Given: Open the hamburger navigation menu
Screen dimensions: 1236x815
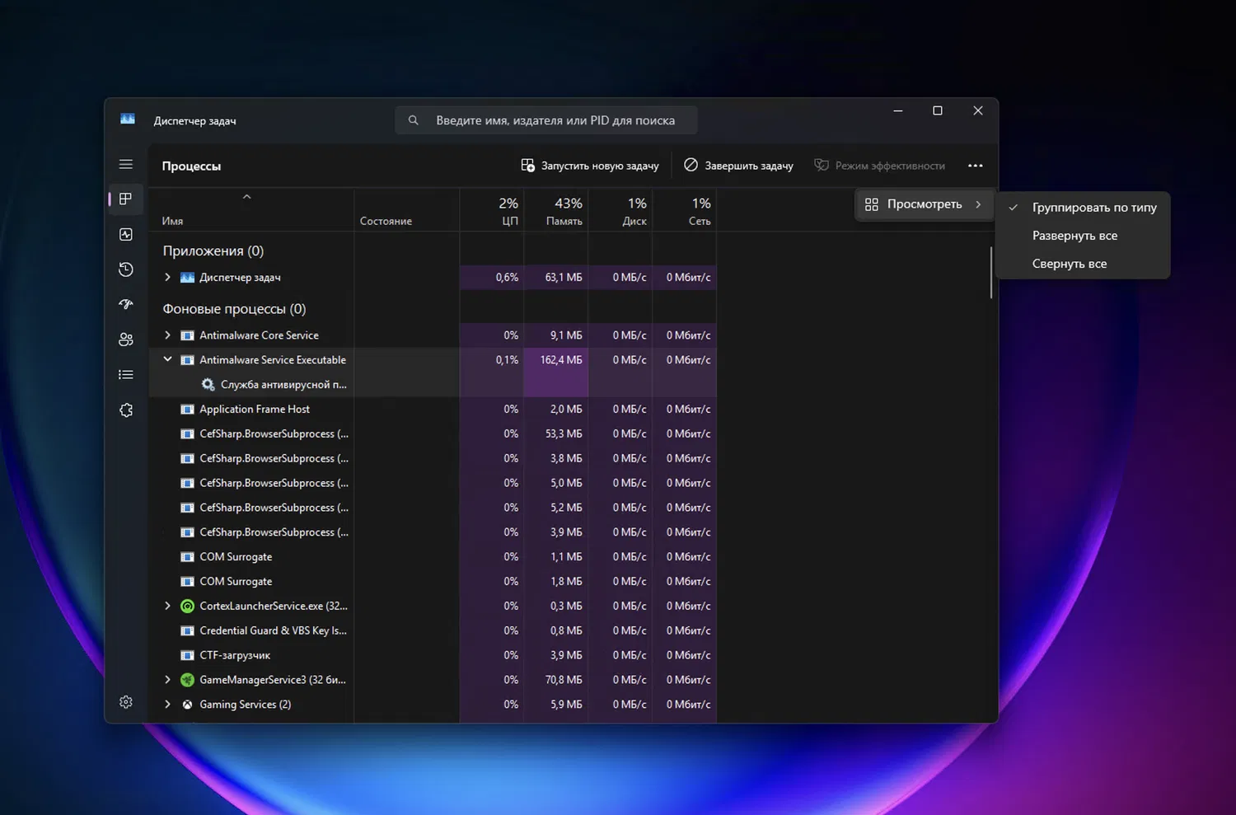Looking at the screenshot, I should tap(125, 165).
